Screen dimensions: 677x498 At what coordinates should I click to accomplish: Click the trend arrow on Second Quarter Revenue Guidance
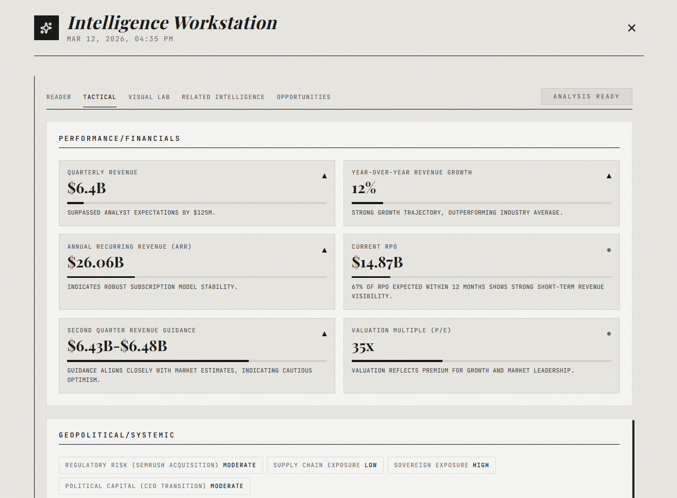click(325, 333)
